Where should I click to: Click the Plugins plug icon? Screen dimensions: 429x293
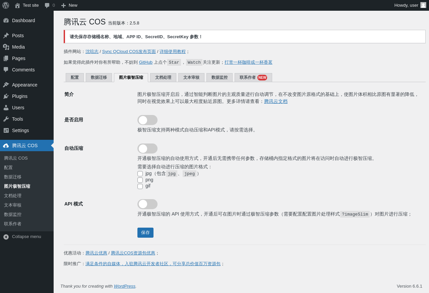click(x=6, y=96)
